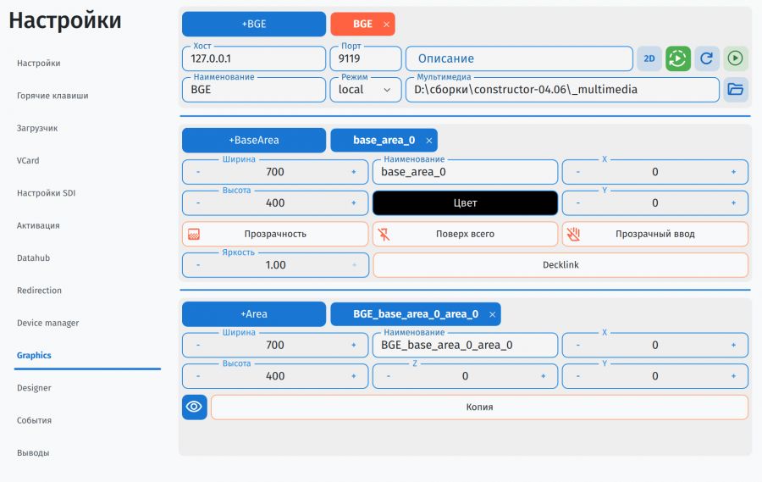Screen dimensions: 762x482
Task: Select Graphics in the sidebar
Action: (x=34, y=356)
